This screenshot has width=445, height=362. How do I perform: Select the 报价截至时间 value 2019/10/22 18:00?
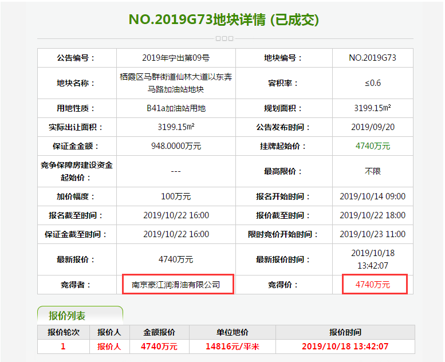(373, 215)
